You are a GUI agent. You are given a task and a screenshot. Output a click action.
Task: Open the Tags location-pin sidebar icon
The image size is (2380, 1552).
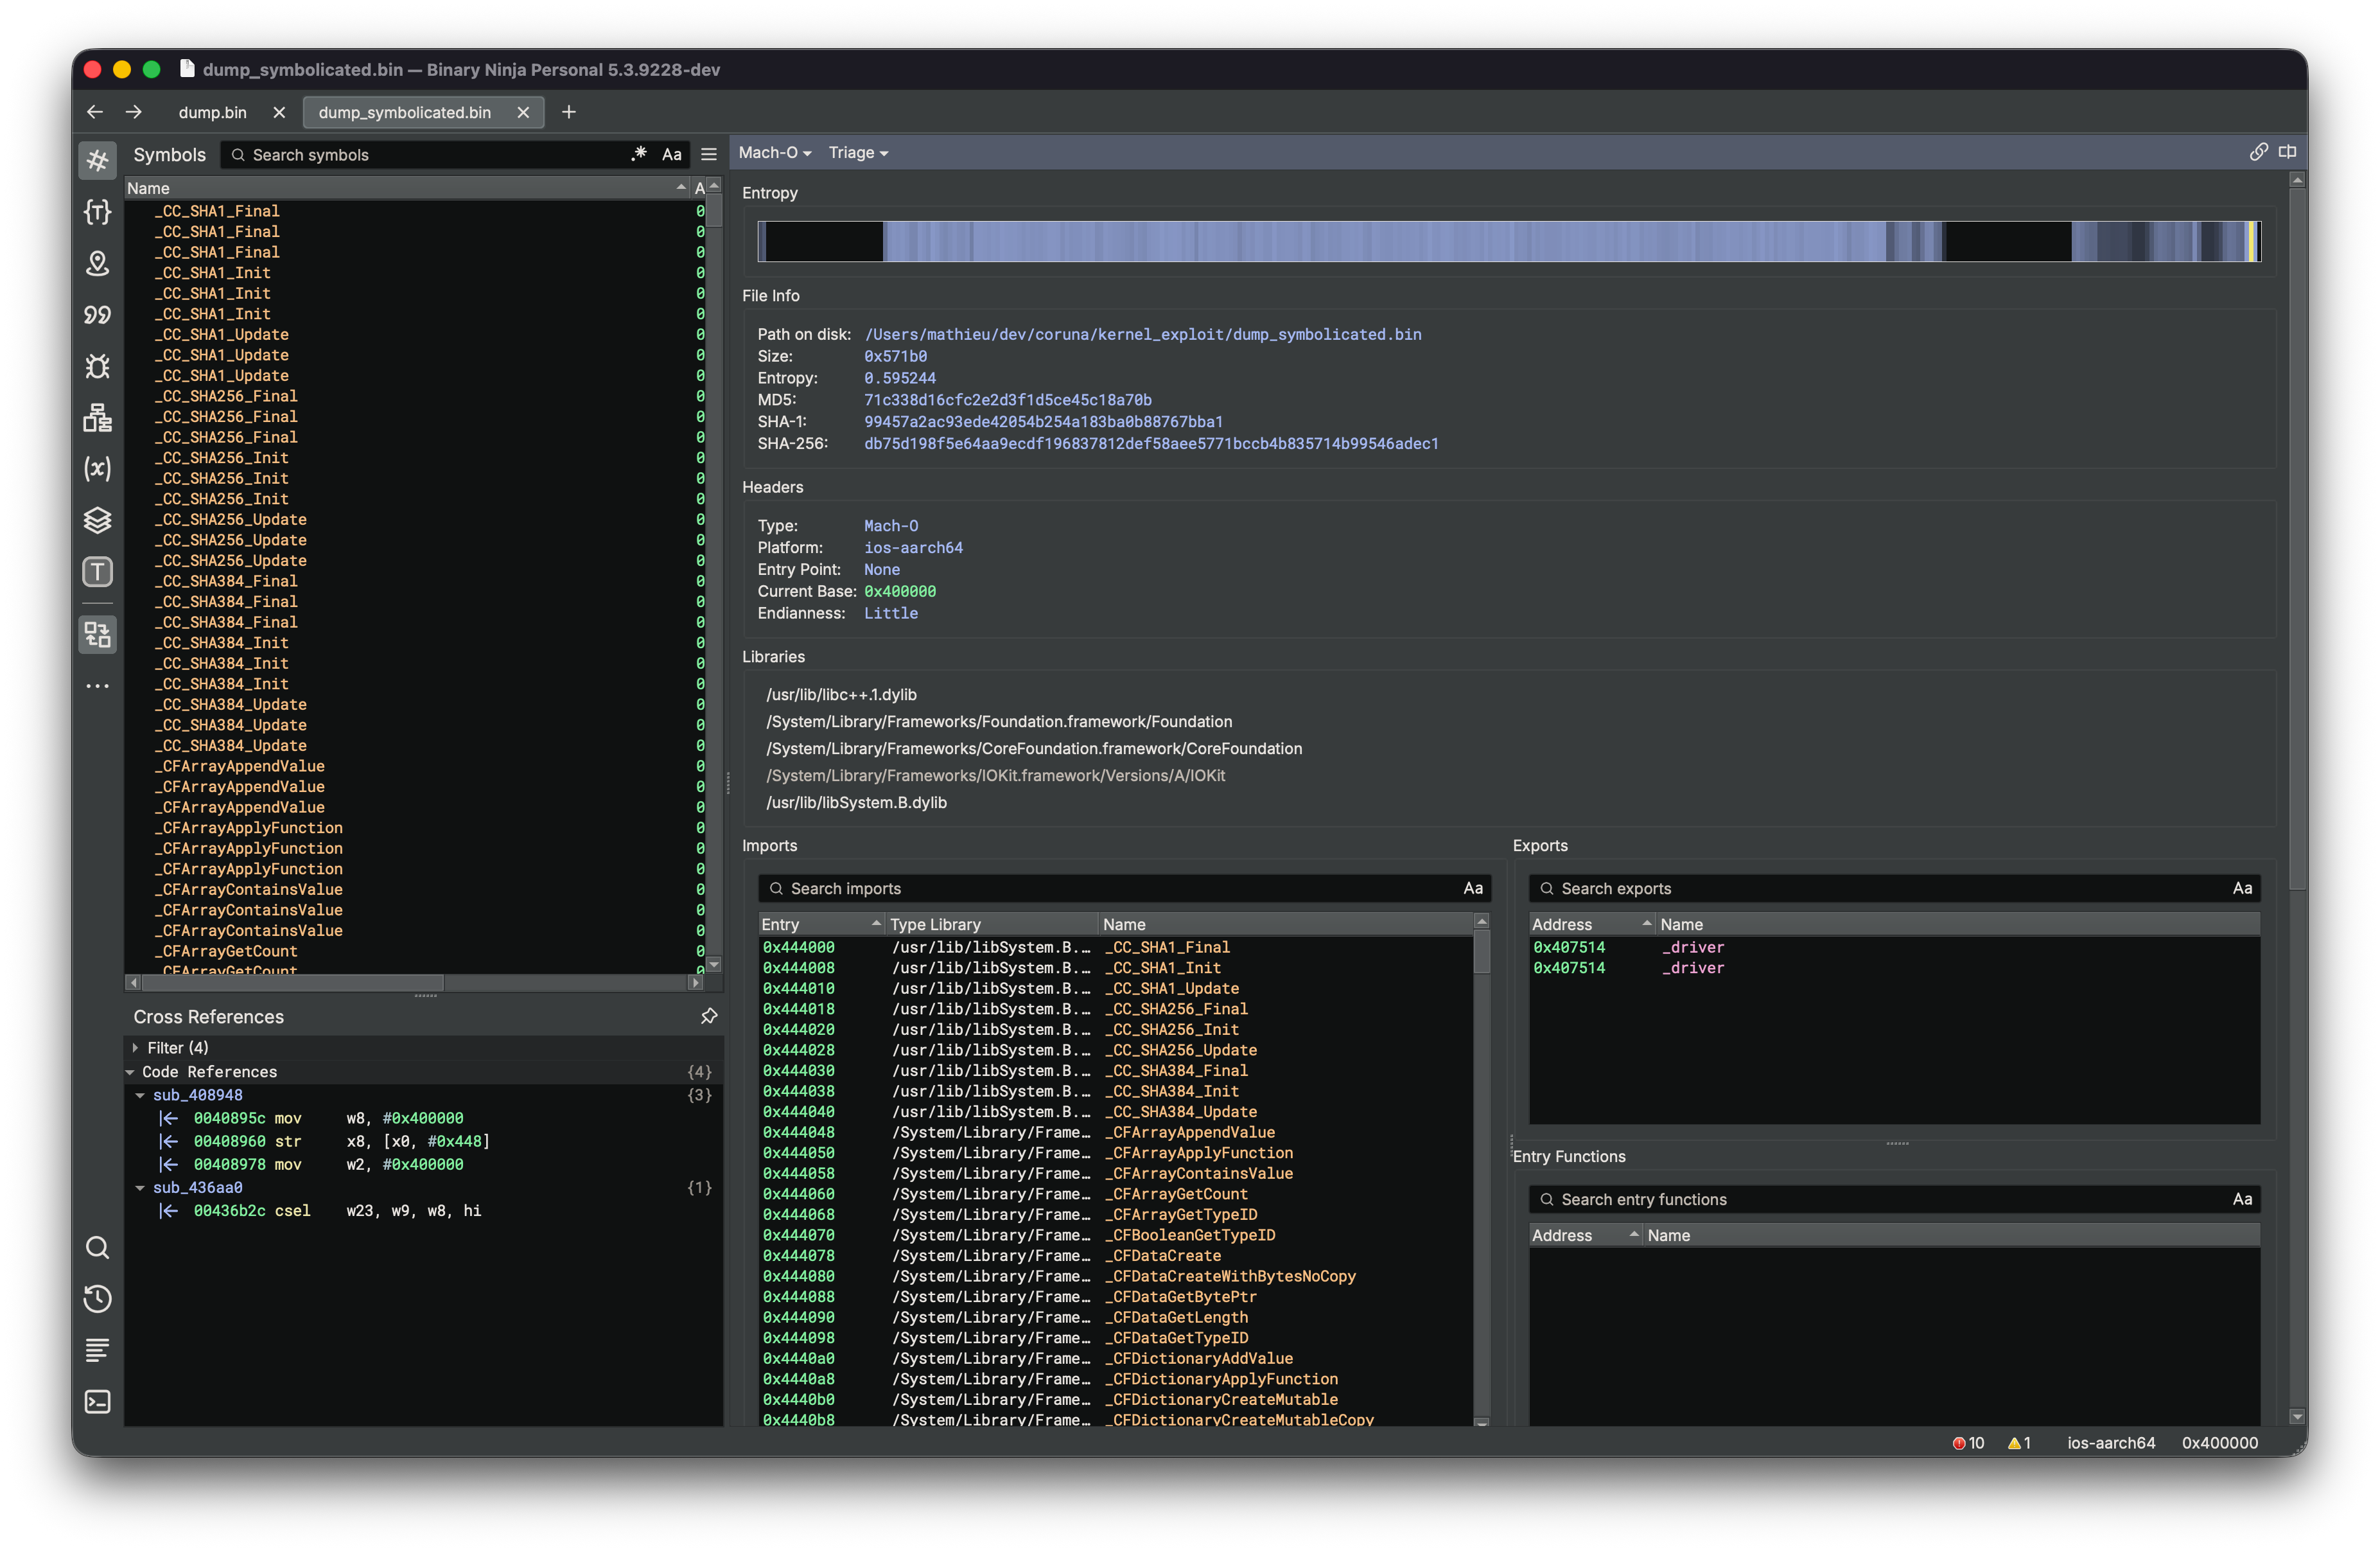tap(97, 263)
